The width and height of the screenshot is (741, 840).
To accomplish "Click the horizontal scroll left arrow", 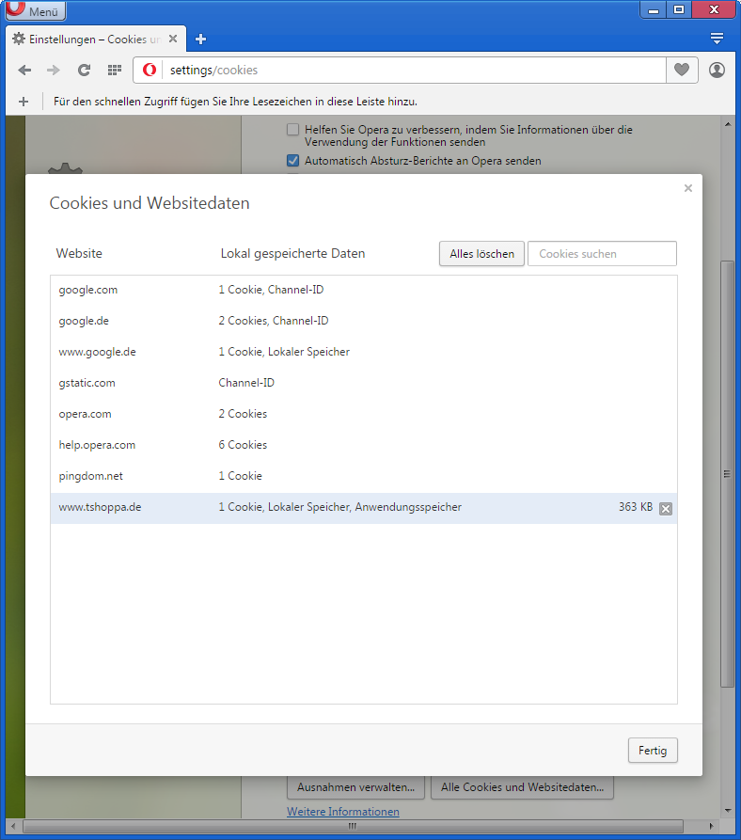I will (13, 826).
